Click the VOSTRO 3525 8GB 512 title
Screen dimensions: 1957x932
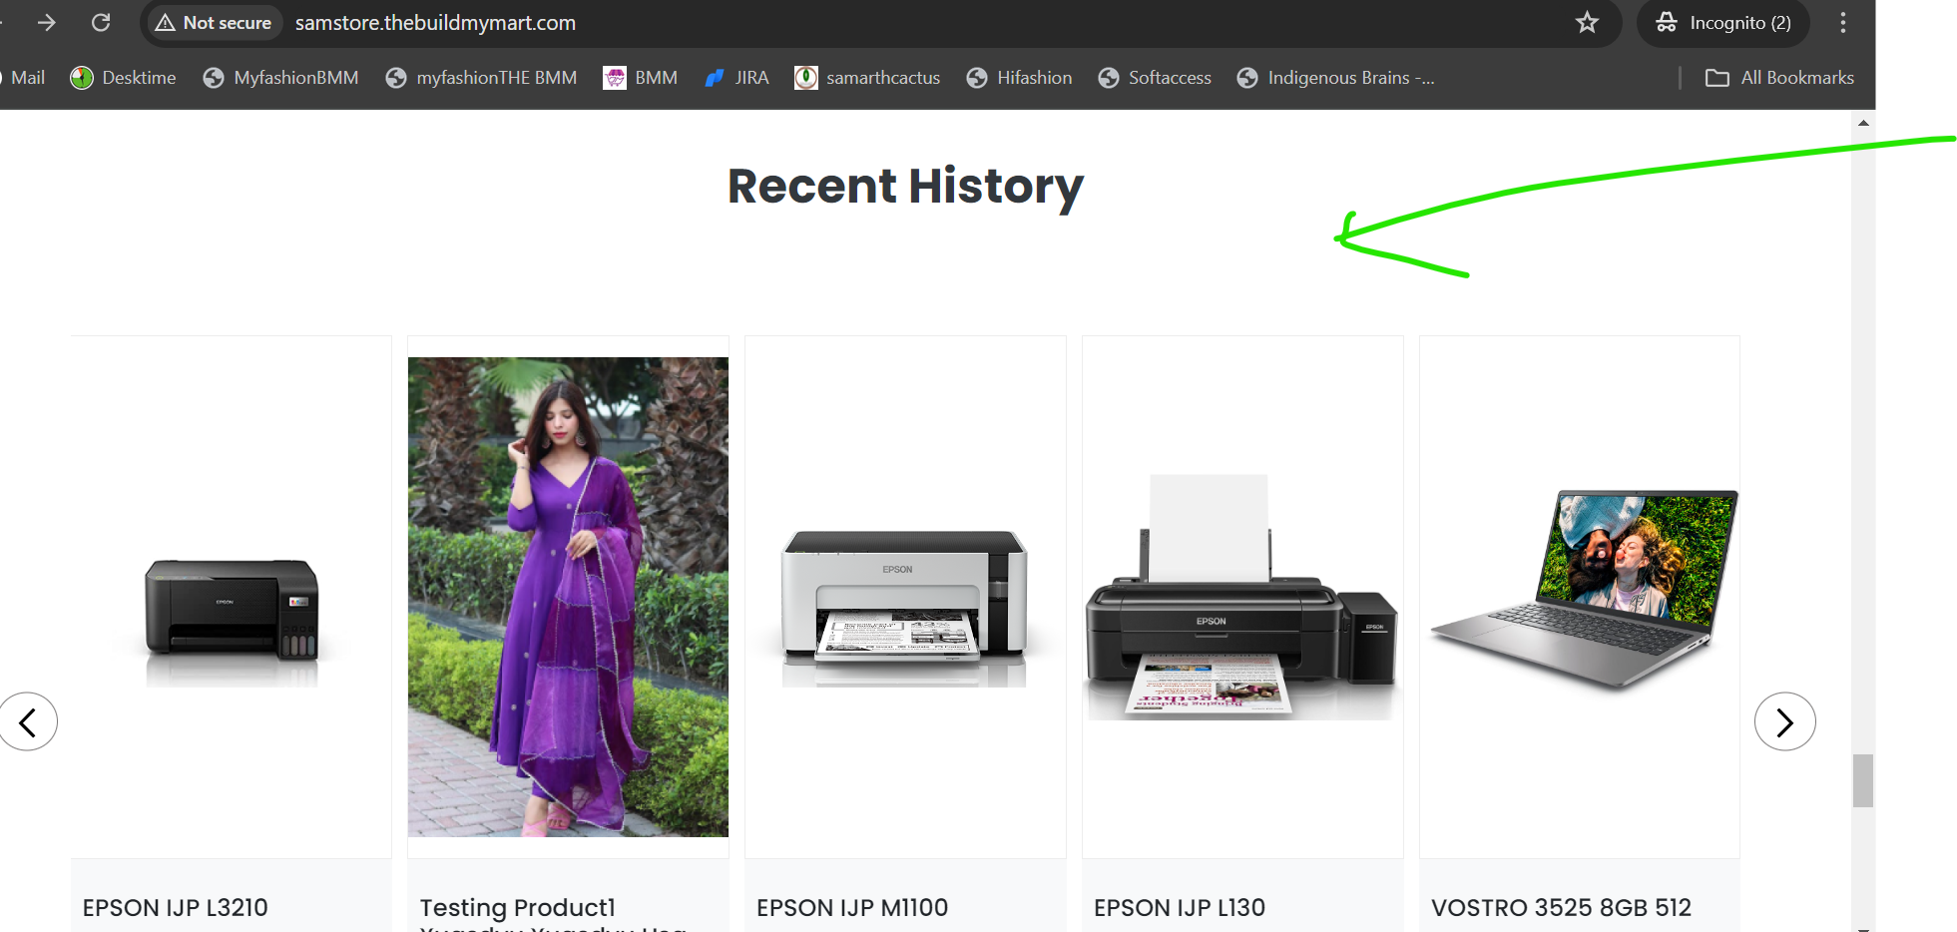[x=1562, y=907]
